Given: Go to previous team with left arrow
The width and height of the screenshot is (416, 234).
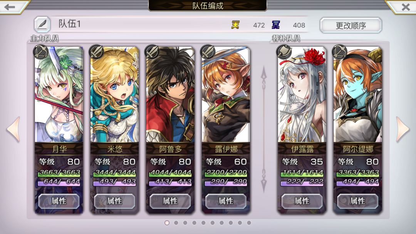Looking at the screenshot, I should pos(13,129).
